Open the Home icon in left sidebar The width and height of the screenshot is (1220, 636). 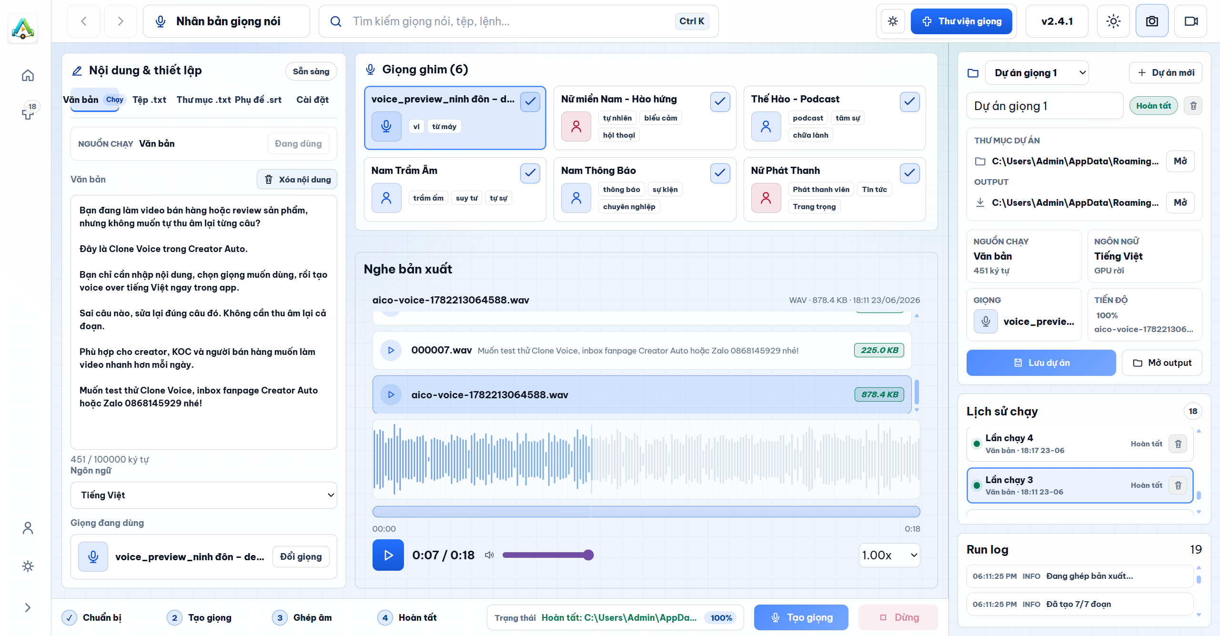point(28,75)
